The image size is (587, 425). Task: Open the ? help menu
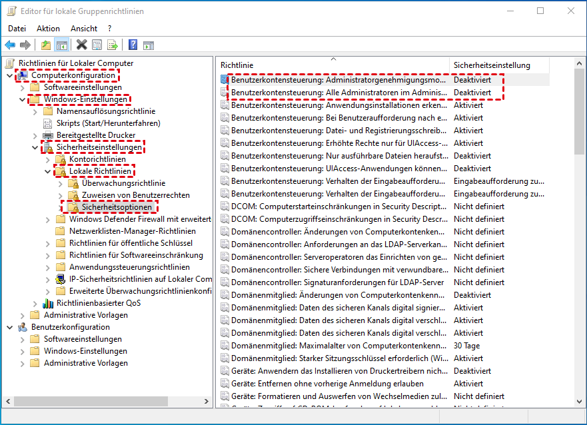click(x=109, y=29)
